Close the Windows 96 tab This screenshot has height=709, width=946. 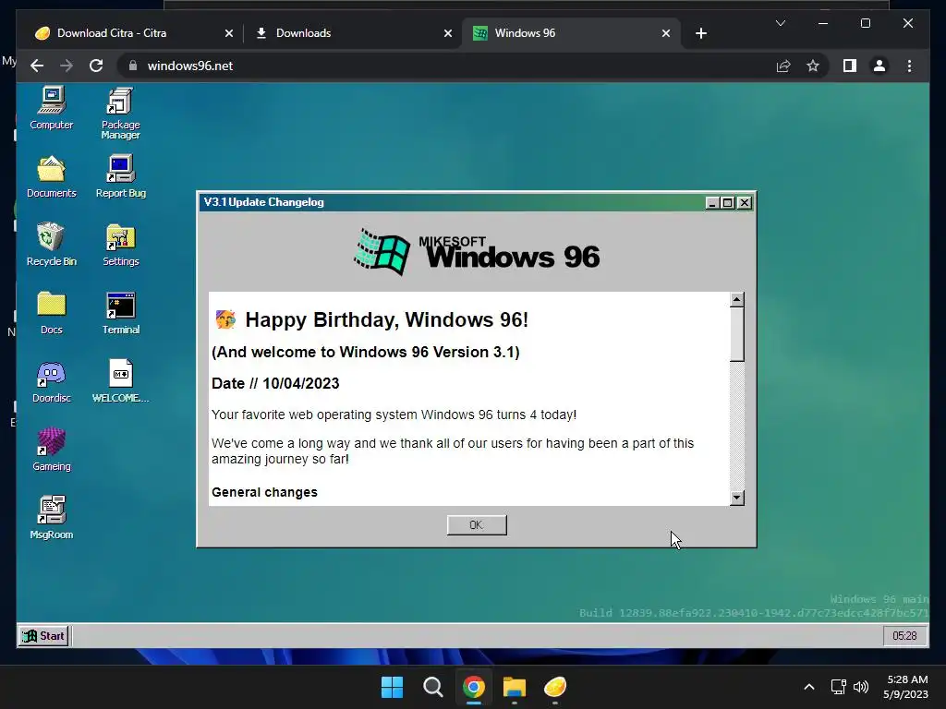(665, 33)
